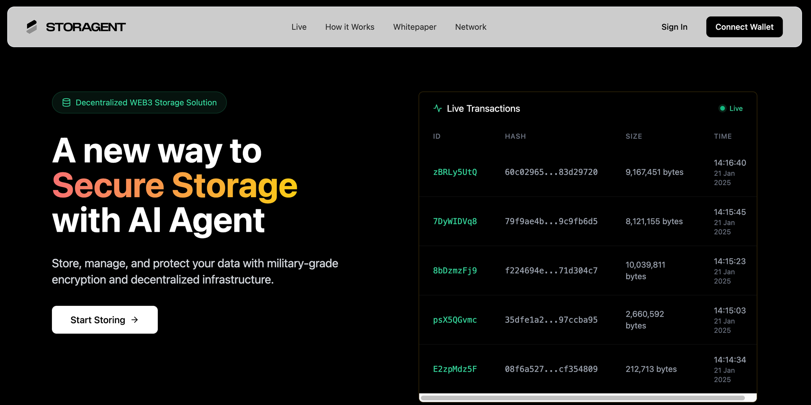The image size is (811, 405).
Task: Click hash 08f6a527...cf354809
Action: point(551,369)
